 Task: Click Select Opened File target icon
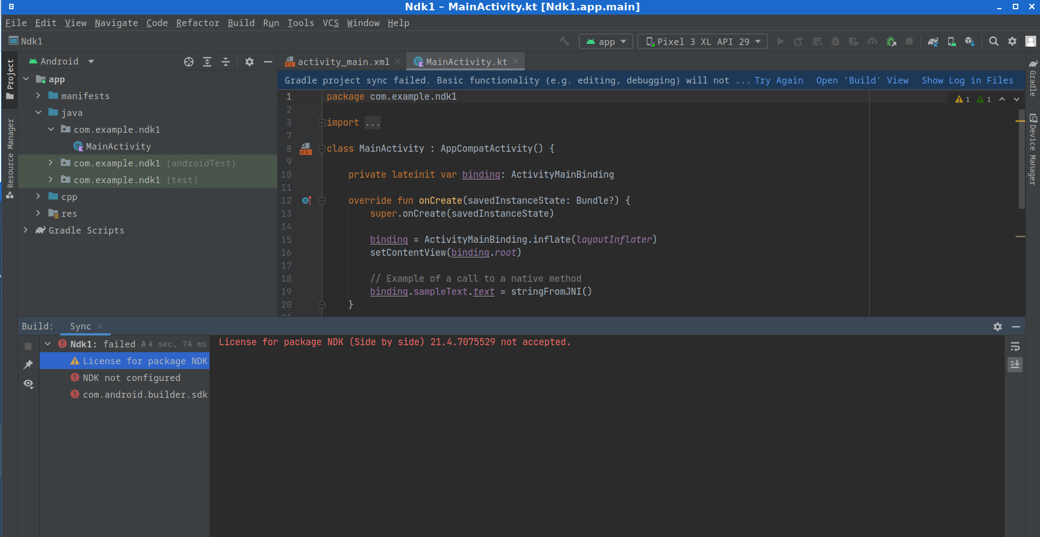(x=189, y=62)
